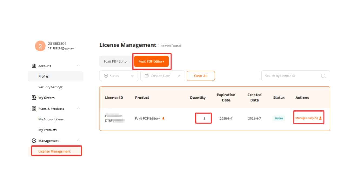Click the Product column header
This screenshot has height=194, width=346.
coord(142,98)
